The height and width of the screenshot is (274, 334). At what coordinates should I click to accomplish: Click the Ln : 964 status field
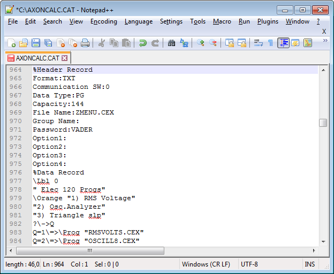(53, 264)
